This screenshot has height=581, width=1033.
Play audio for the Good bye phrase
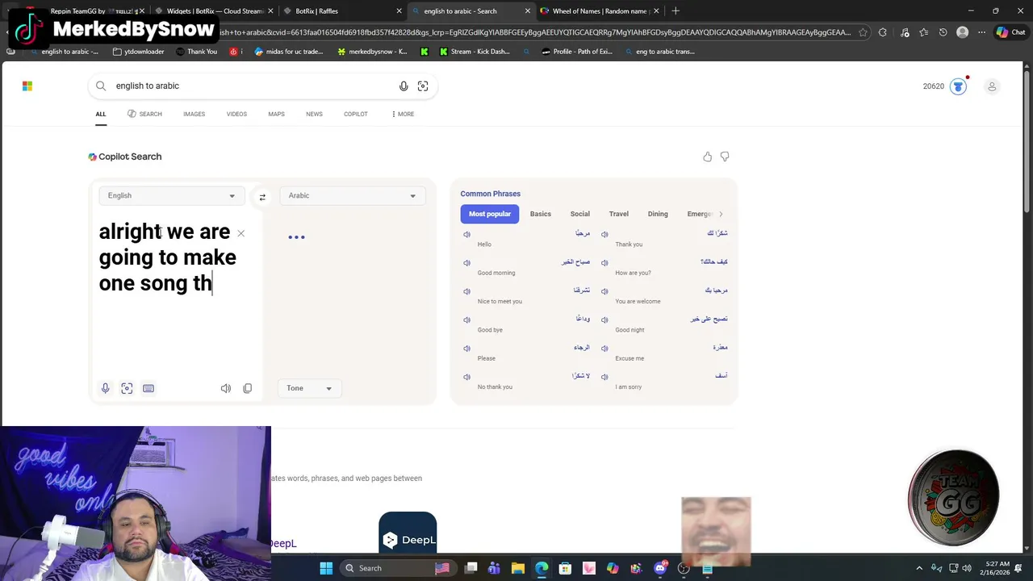click(x=466, y=320)
